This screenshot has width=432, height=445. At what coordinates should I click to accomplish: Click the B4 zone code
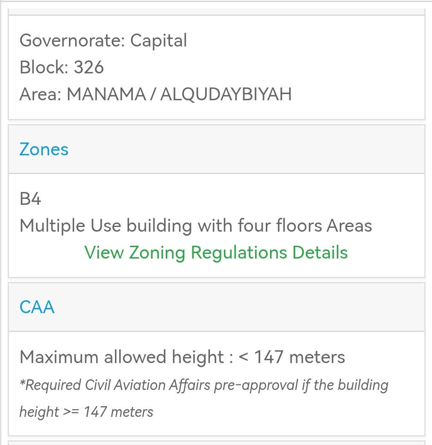[x=30, y=199]
